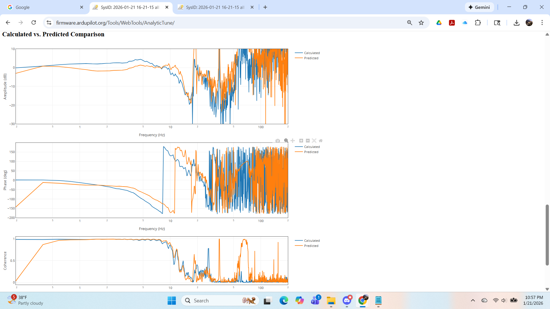Expand the Windows system tray hidden icons chevron
The image size is (550, 309).
[473, 300]
